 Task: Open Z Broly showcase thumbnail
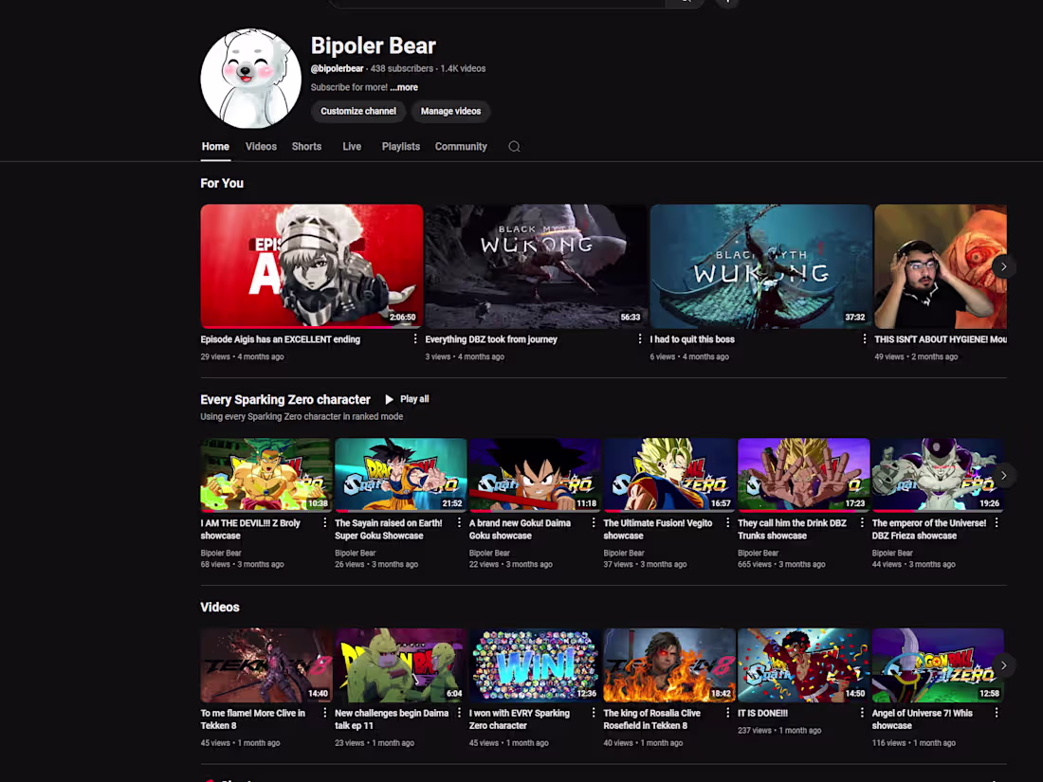[x=266, y=475]
